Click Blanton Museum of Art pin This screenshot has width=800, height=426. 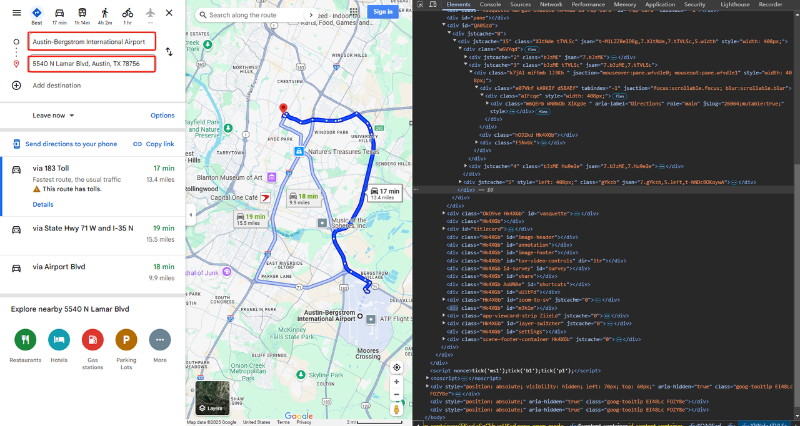[271, 177]
